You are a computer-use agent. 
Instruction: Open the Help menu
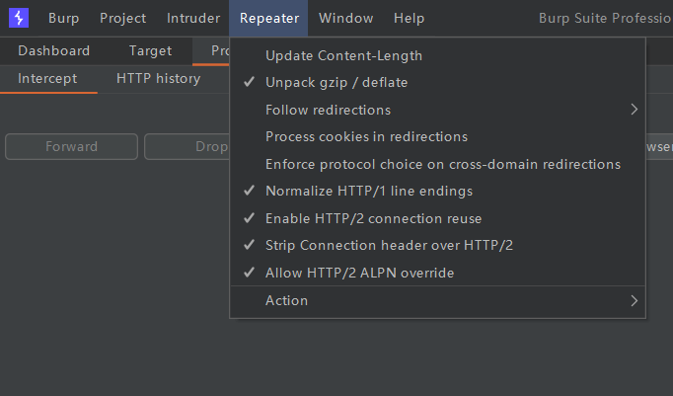tap(410, 18)
